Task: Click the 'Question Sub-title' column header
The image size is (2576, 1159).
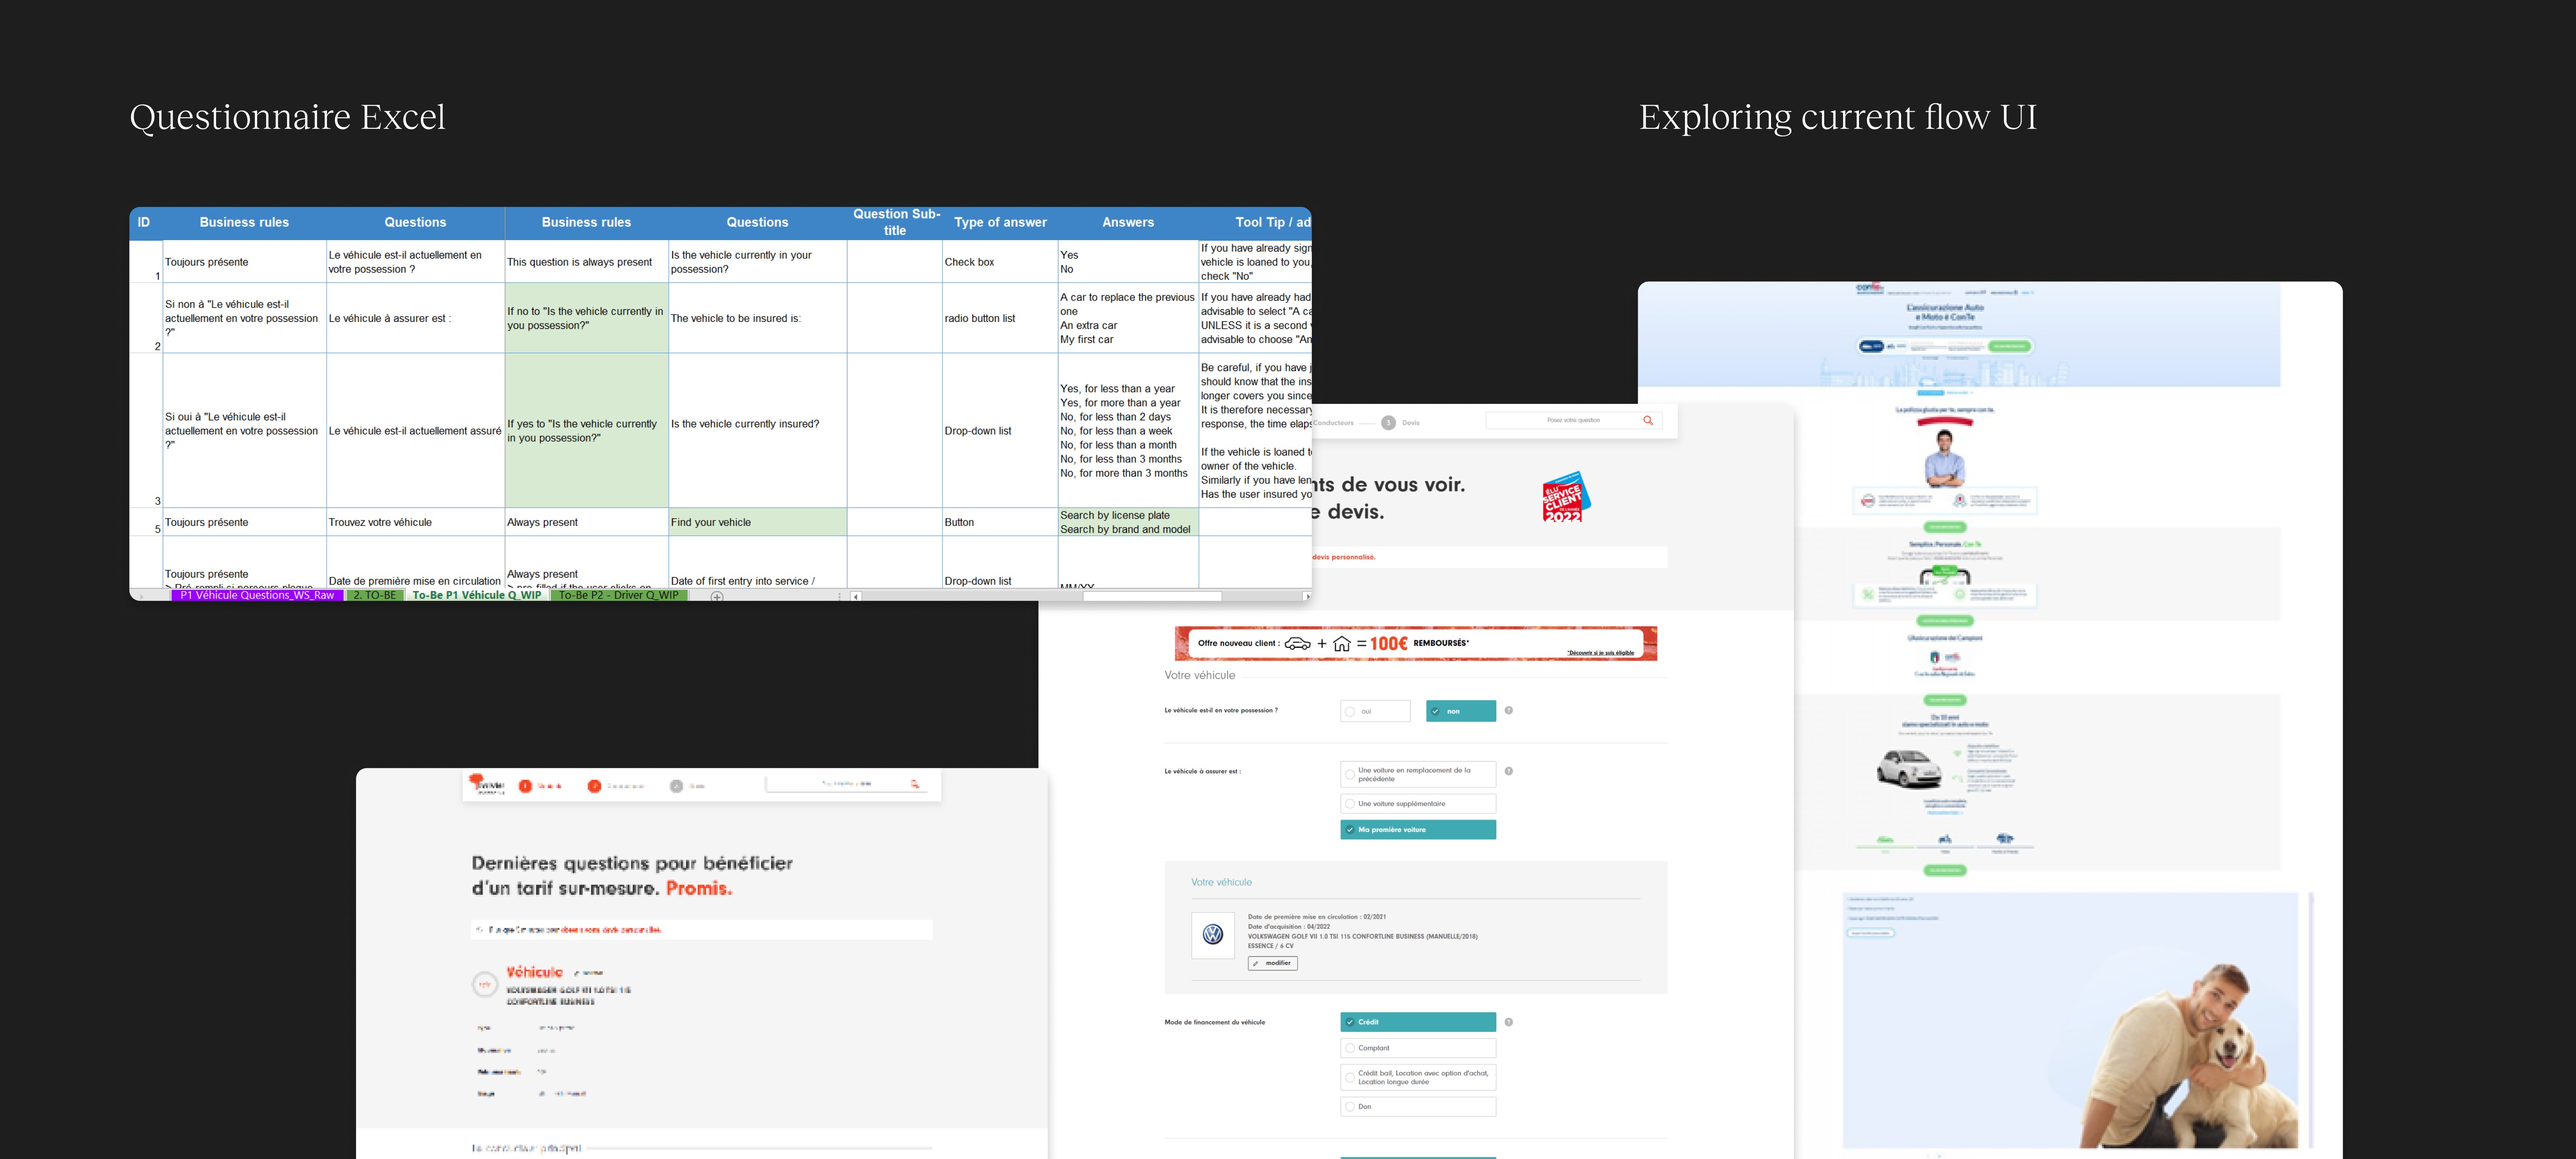Action: click(x=895, y=223)
